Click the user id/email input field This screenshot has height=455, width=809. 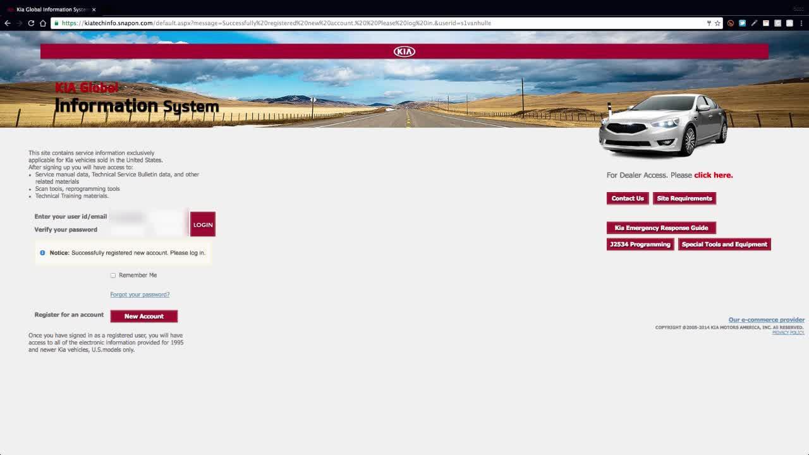[x=148, y=217]
